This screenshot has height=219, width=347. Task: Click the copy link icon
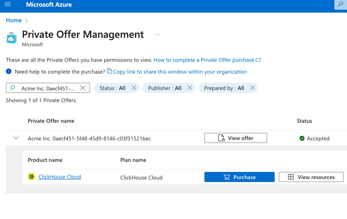pos(109,71)
